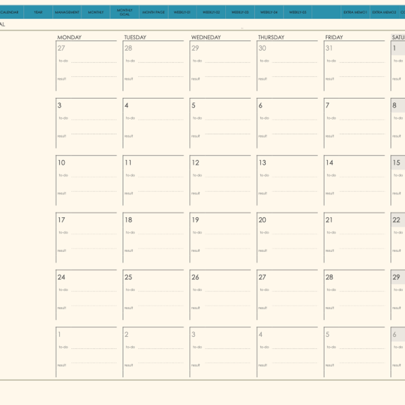
Task: Click the to-do line under date 10
Action: pos(94,177)
